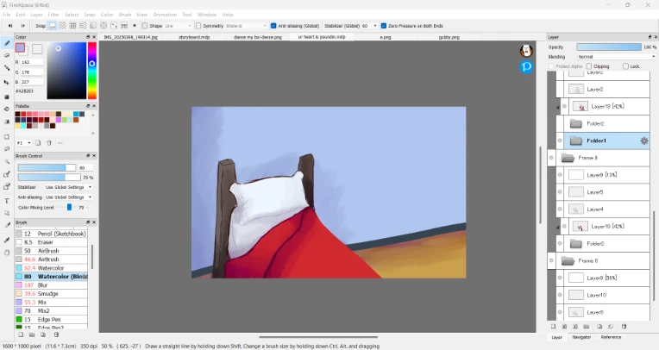
Task: Select the Bucket fill tool
Action: point(7,109)
